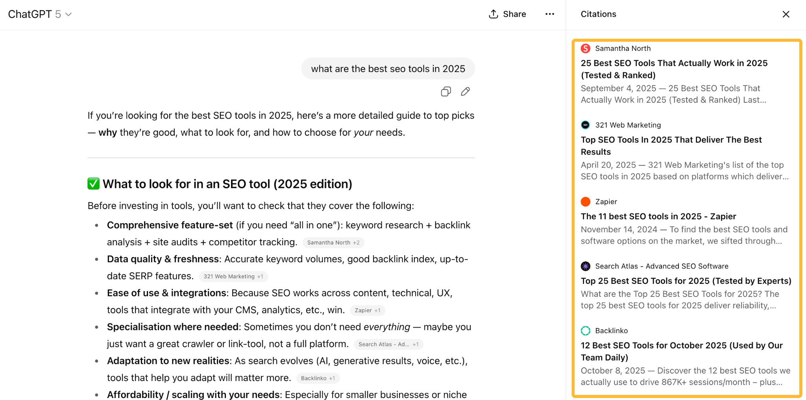Viewport: 806px width, 400px height.
Task: Expand the Samantha North +2 citation pill
Action: (x=333, y=242)
